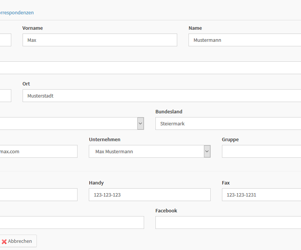Viewport: 301px width, 250px height.
Task: Select the empty field left of Facebook
Action: (x=71, y=223)
